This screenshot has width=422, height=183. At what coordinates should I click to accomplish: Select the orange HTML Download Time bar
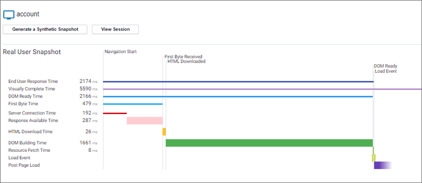coord(164,132)
